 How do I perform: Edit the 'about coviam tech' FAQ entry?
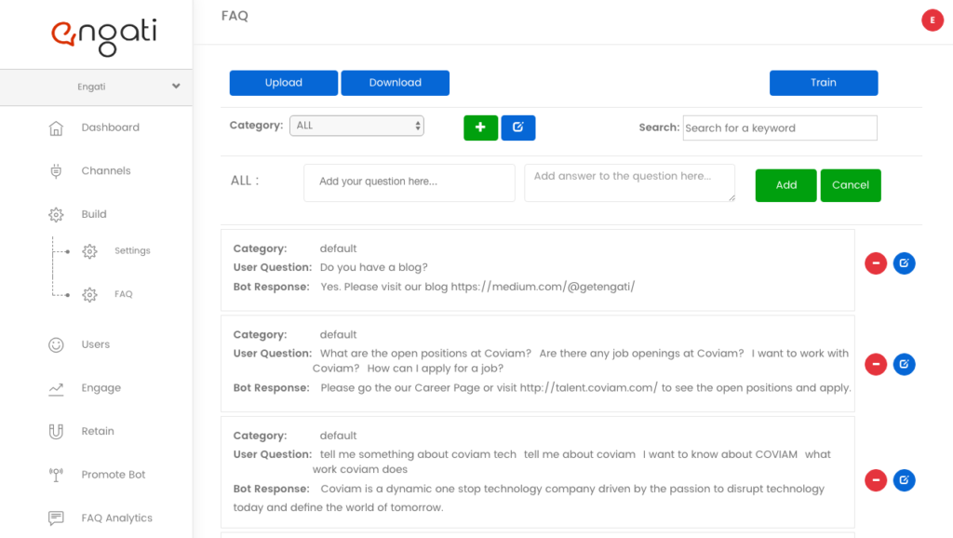point(904,480)
